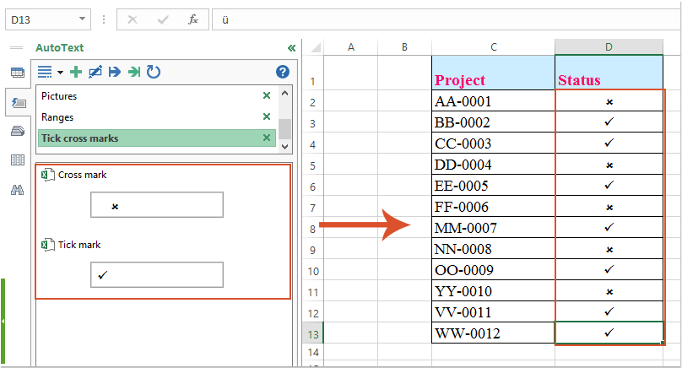
Task: Select cell AA-0001
Action: [493, 101]
